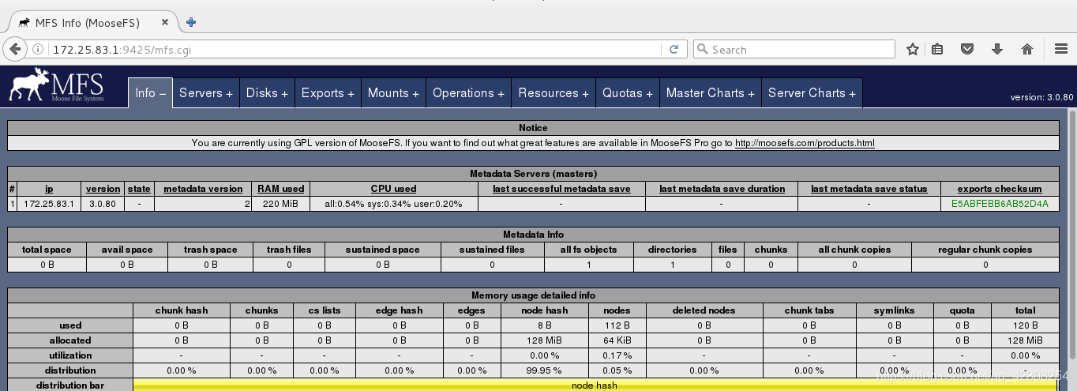Sort by exports checksum header
The height and width of the screenshot is (391, 1077).
pos(1000,189)
